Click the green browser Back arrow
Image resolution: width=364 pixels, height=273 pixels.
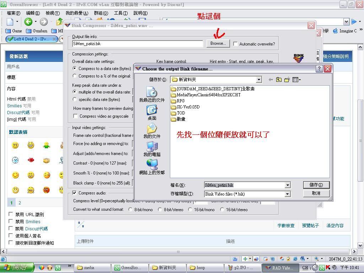coord(28,22)
